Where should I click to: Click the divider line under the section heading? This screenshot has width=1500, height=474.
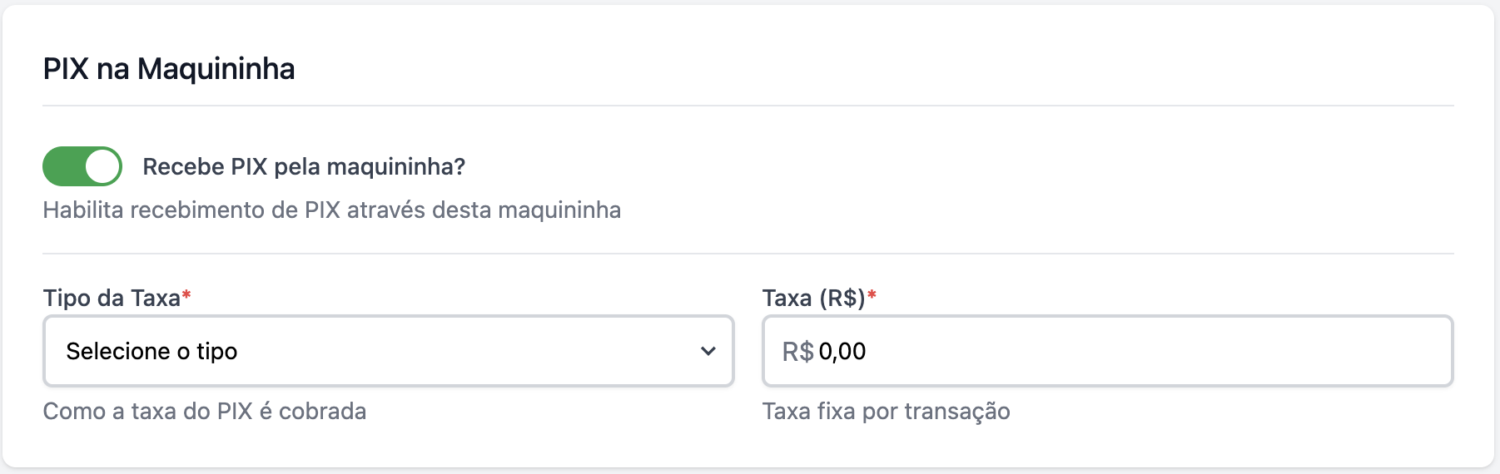coord(748,106)
